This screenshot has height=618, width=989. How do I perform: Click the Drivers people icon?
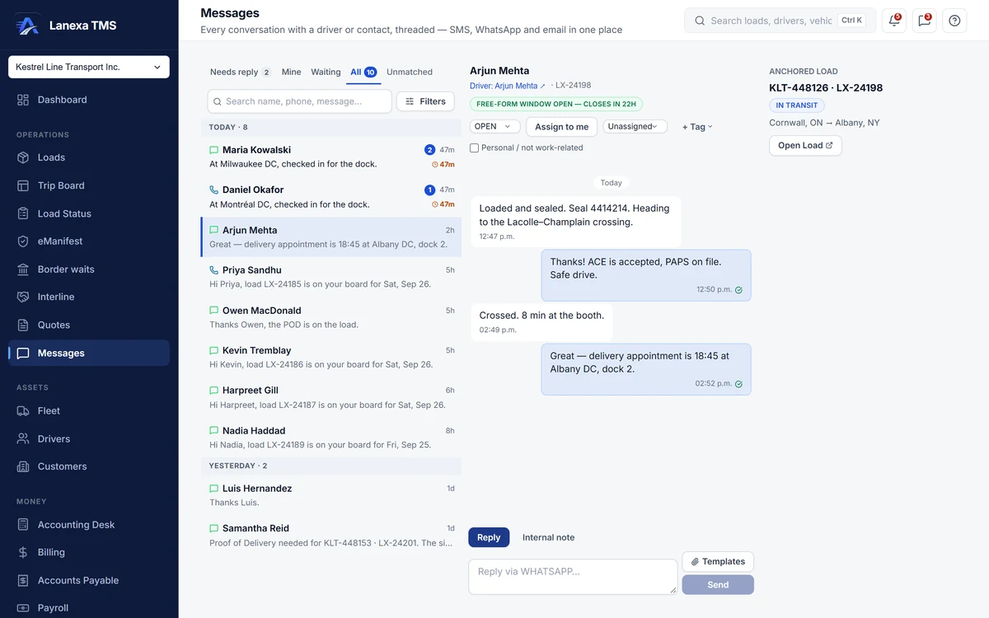click(23, 439)
